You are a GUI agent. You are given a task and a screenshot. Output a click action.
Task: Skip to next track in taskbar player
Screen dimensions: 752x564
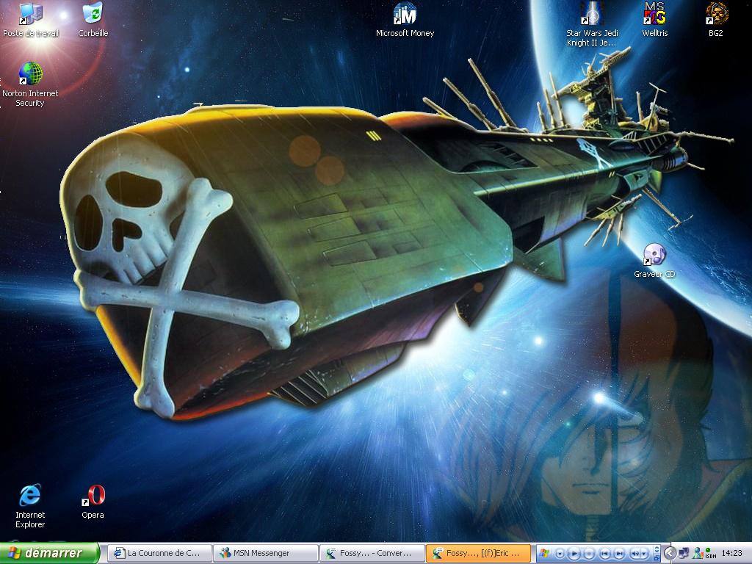click(x=619, y=554)
